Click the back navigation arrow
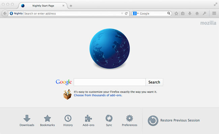 [5, 13]
